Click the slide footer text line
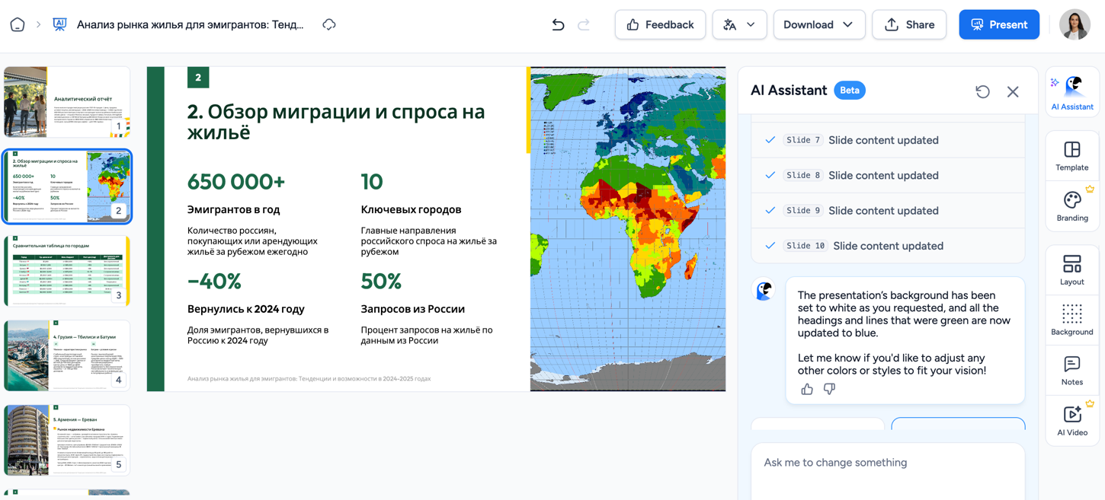The height and width of the screenshot is (500, 1105). [309, 378]
